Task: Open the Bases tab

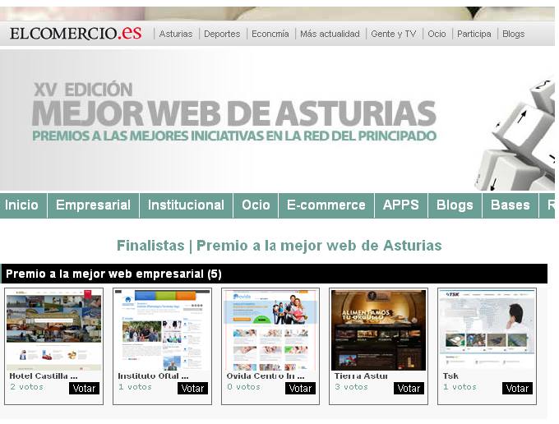Action: [510, 205]
